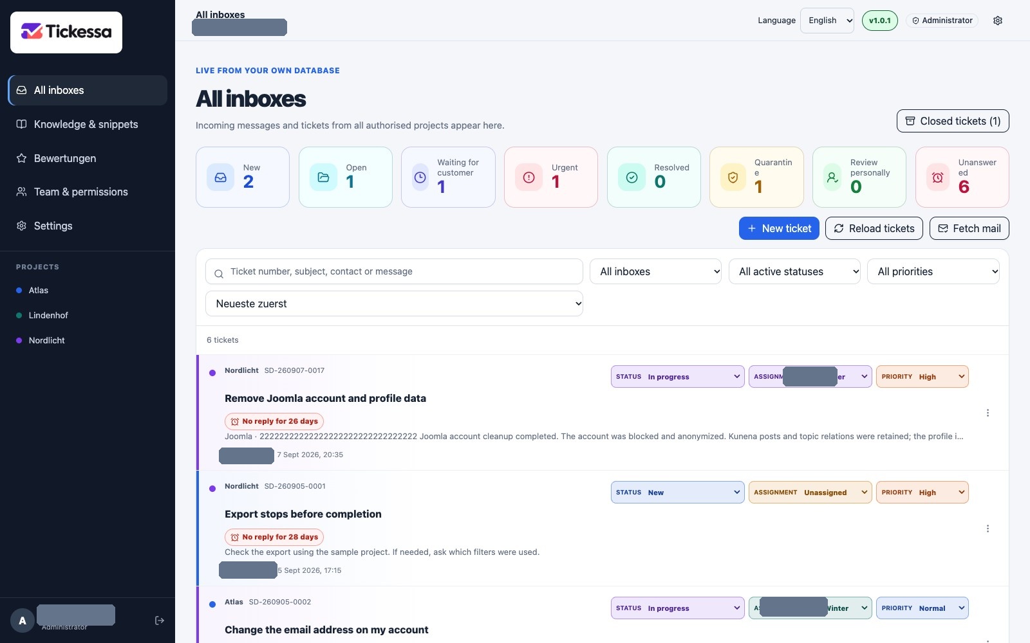
Task: Open ticket 'Remove Joomla account and profile data'
Action: pyautogui.click(x=325, y=399)
